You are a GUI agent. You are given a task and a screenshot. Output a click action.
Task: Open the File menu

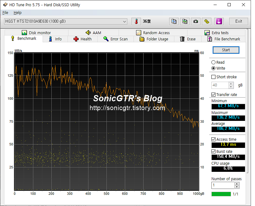click(x=5, y=13)
